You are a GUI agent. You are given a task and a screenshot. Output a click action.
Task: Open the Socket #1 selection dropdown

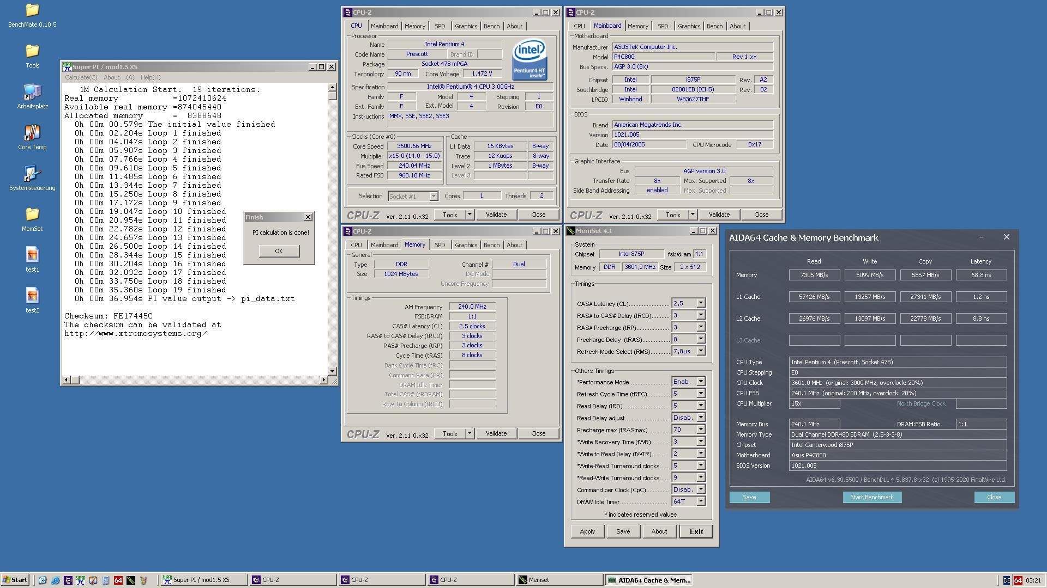(434, 196)
